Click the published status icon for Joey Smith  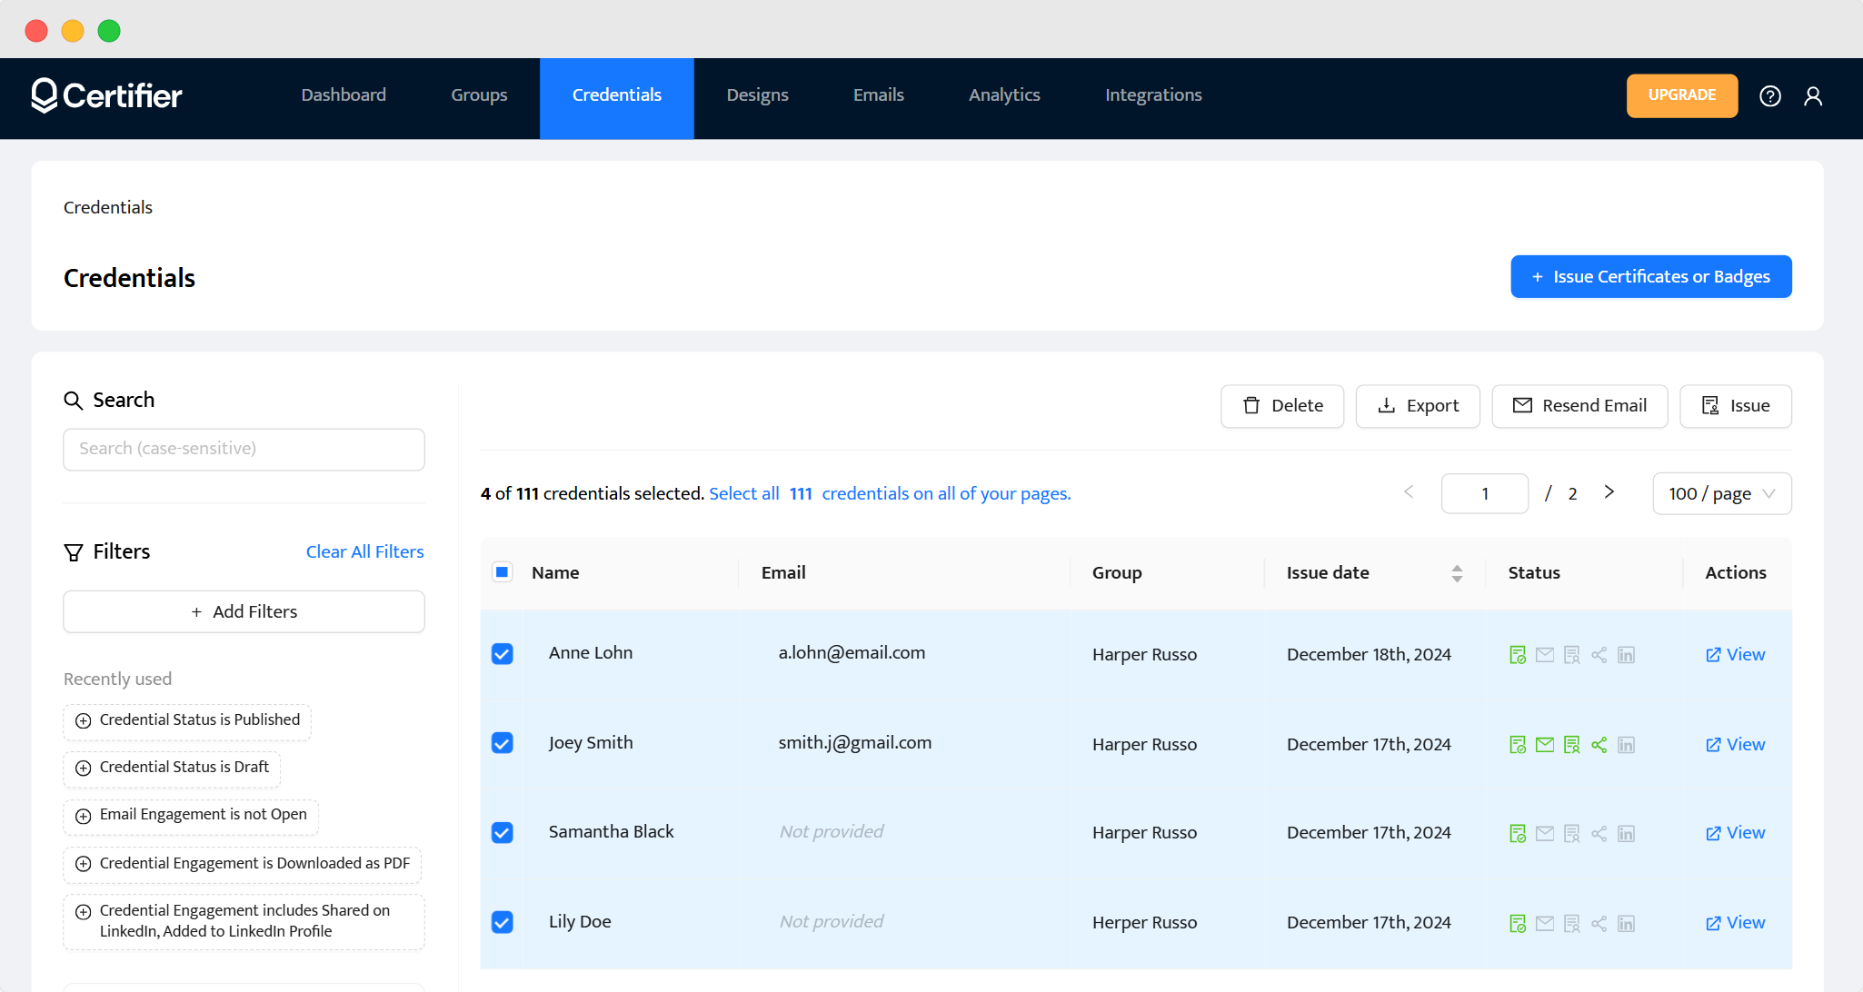tap(1517, 745)
